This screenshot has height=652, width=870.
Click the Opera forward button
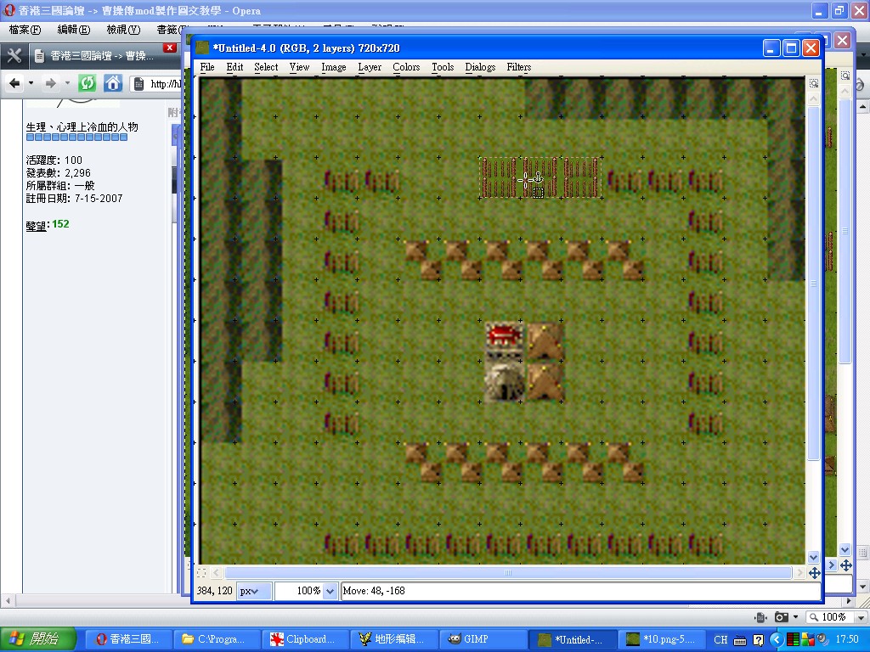(x=50, y=84)
